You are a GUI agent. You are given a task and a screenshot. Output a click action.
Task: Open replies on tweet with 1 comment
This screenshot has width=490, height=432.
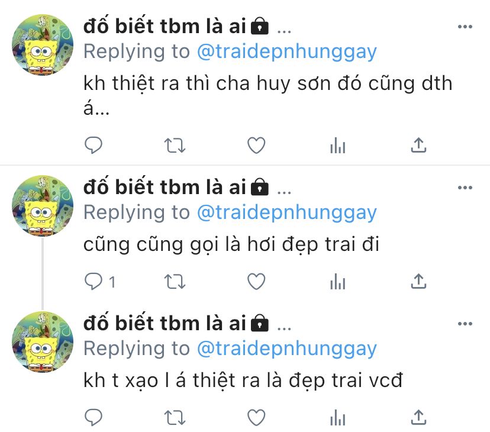click(x=100, y=281)
